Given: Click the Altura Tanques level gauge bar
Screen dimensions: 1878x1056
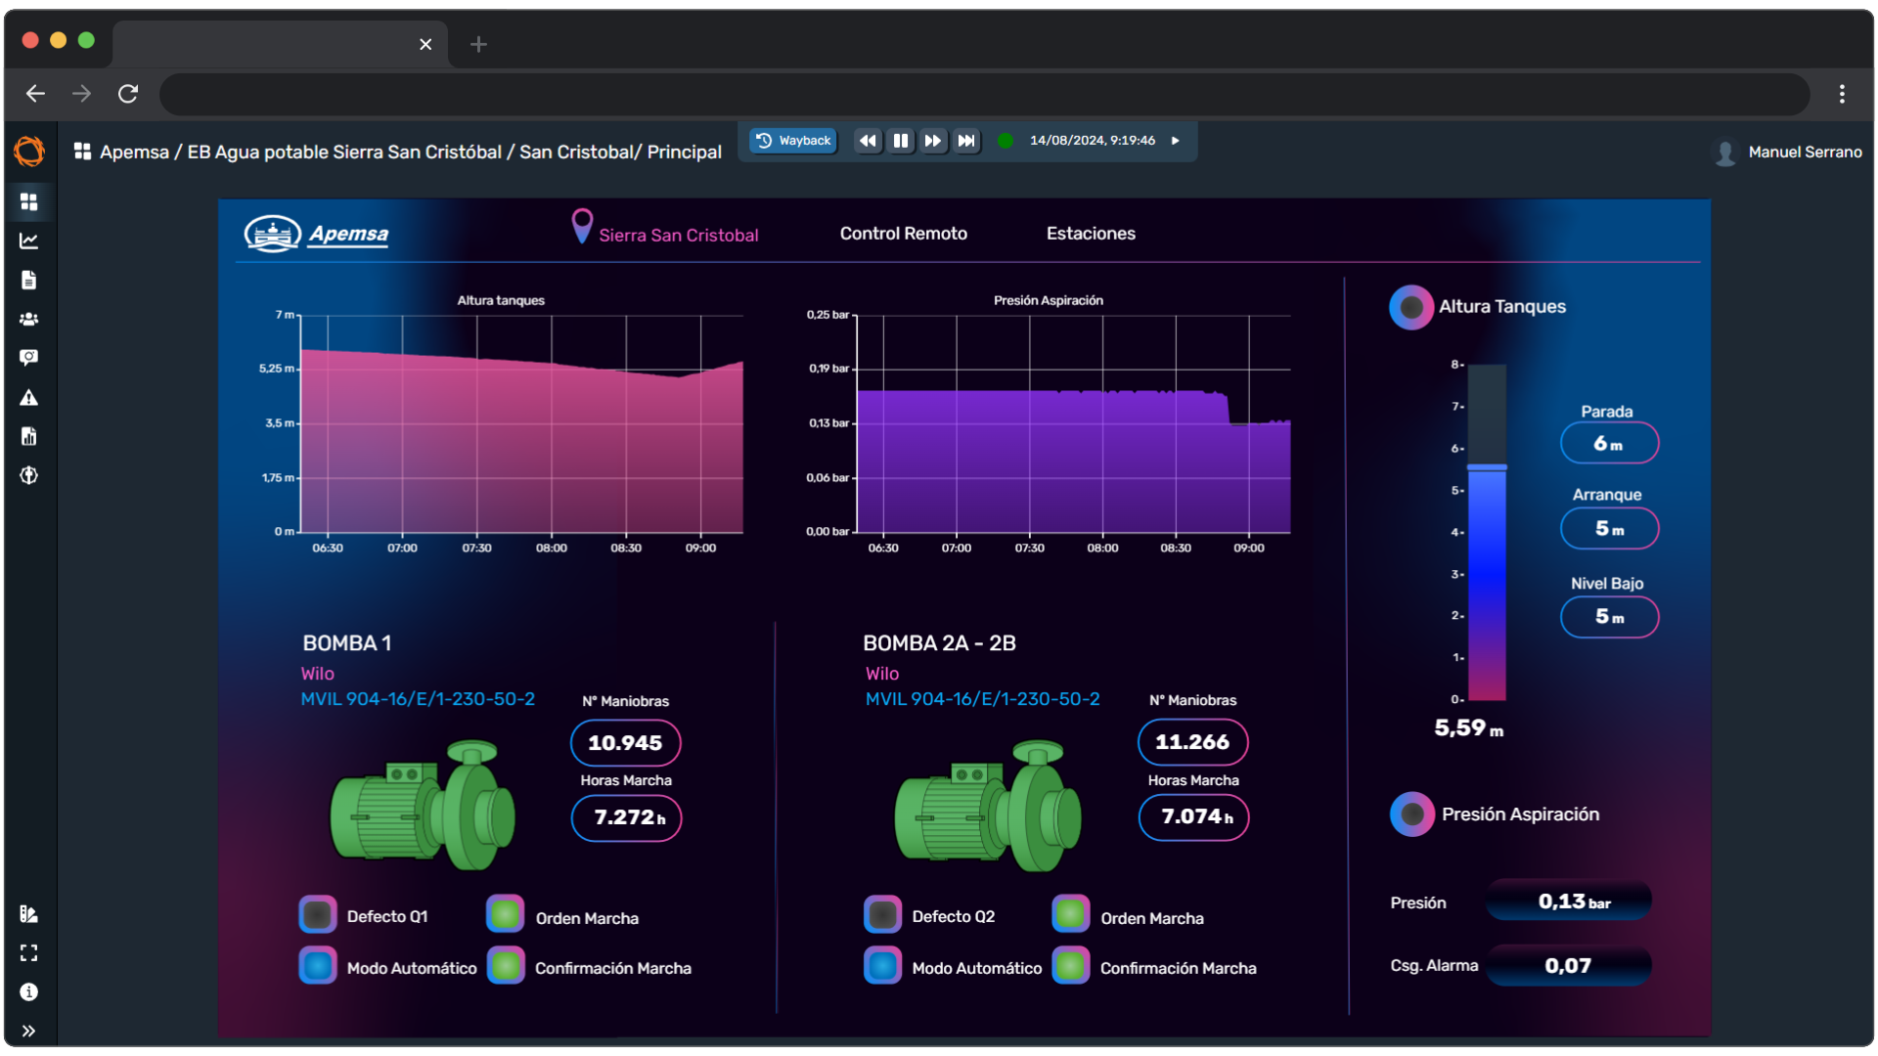Looking at the screenshot, I should click(1487, 533).
